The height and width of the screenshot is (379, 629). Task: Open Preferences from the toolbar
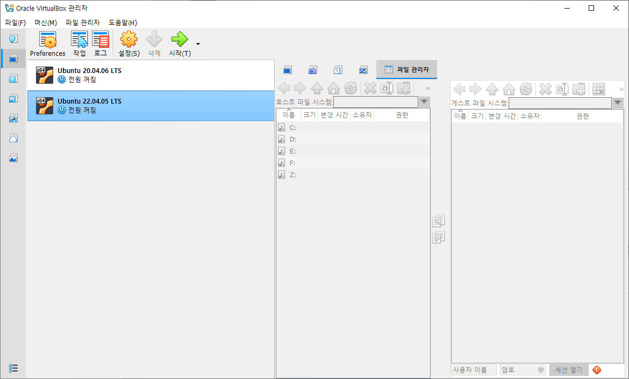tap(47, 44)
